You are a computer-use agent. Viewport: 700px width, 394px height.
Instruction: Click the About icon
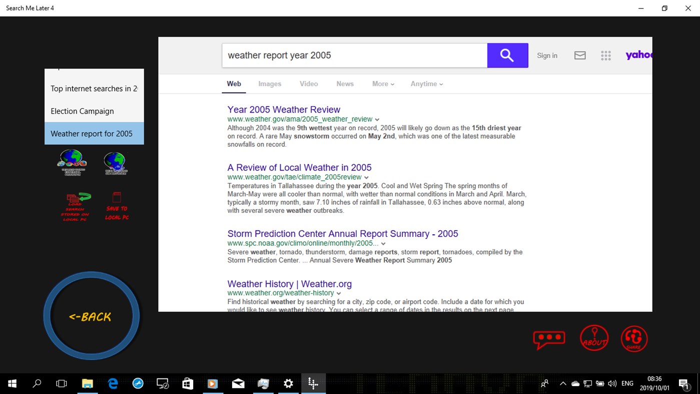tap(594, 338)
